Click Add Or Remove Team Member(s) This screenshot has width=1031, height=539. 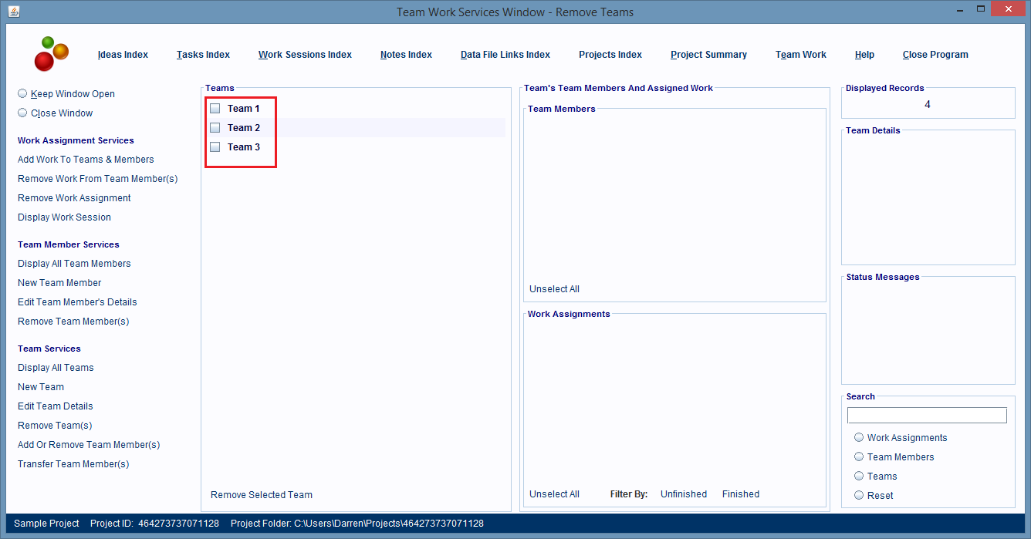click(x=89, y=445)
